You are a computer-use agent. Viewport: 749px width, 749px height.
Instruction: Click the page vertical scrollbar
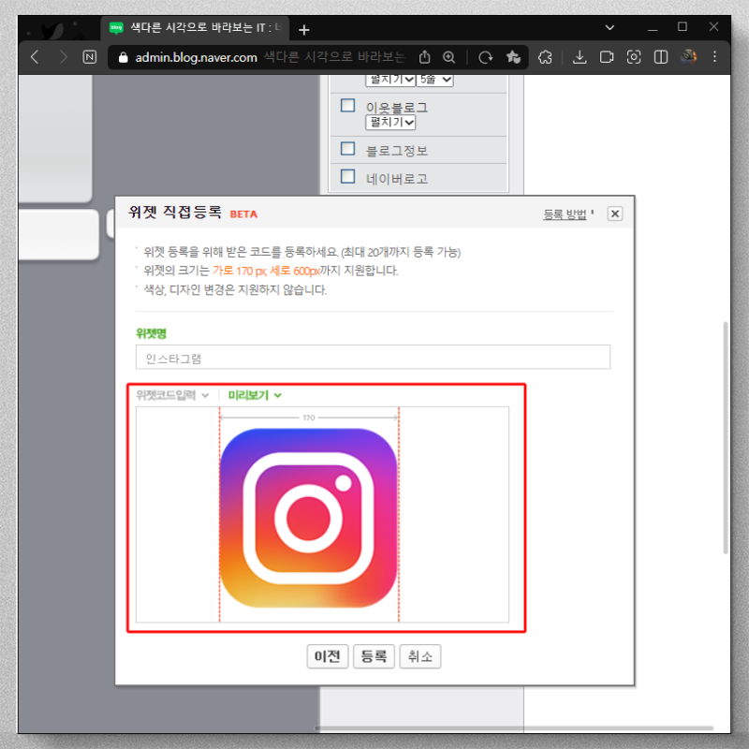[x=725, y=437]
